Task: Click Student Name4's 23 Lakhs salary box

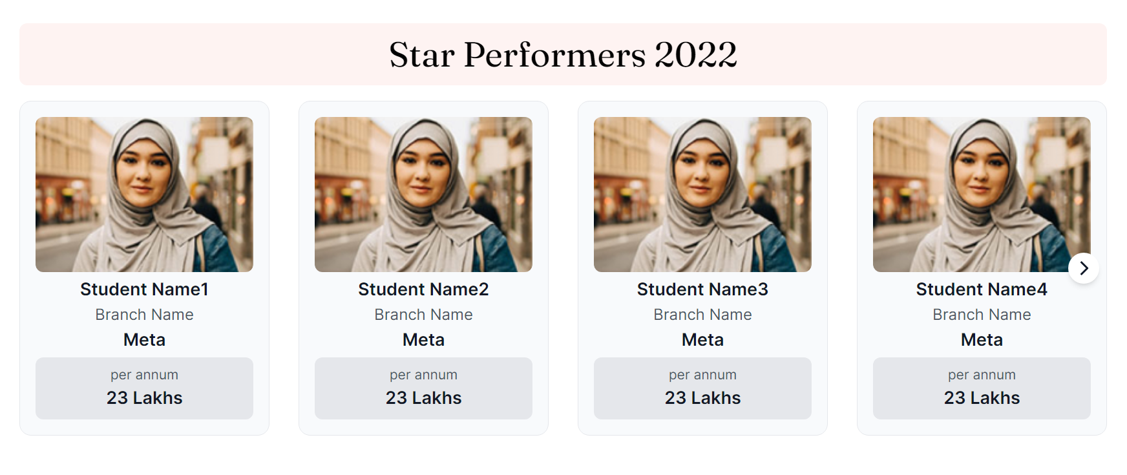Action: 982,388
